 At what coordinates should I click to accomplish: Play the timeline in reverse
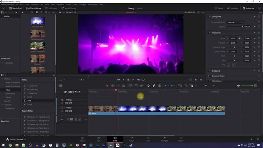(x=123, y=80)
